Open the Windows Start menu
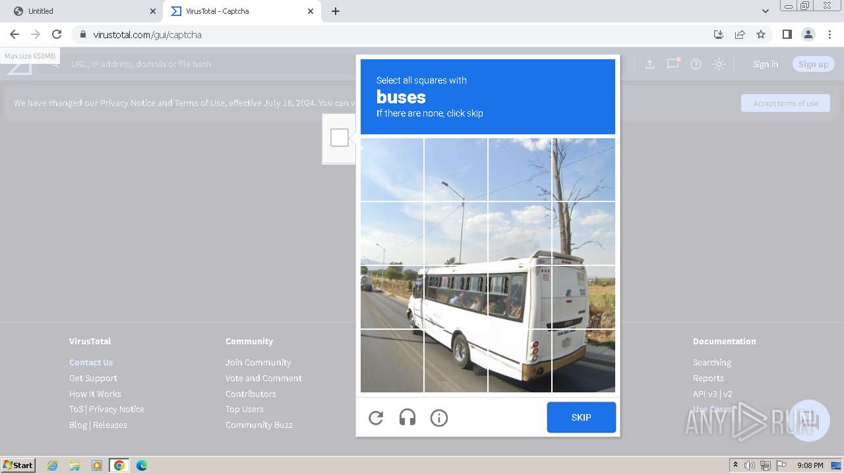 click(18, 465)
